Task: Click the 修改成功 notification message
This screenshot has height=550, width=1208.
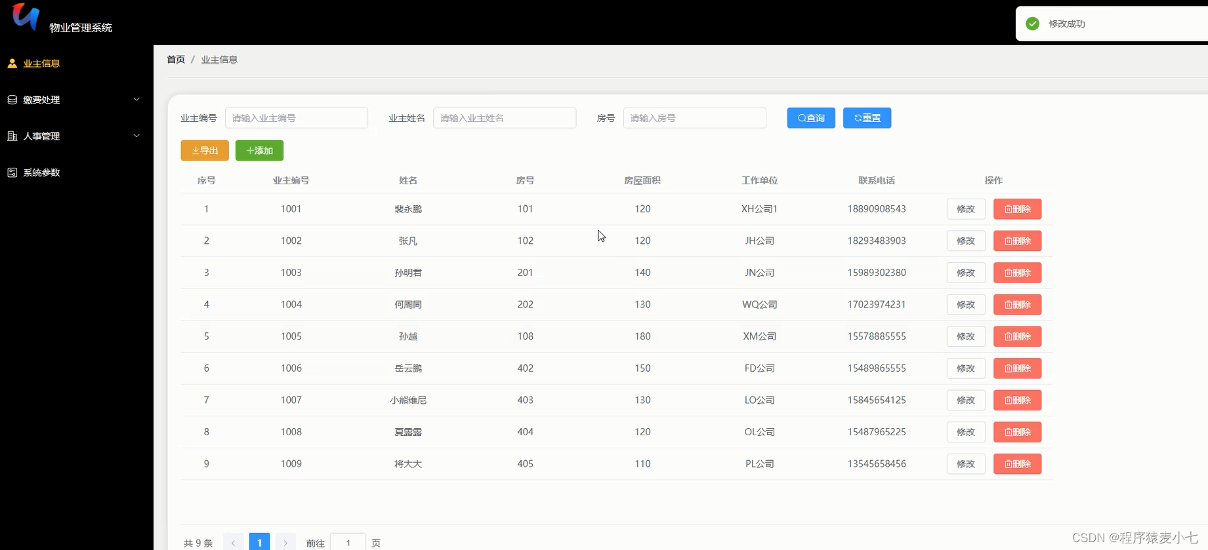Action: 1067,24
